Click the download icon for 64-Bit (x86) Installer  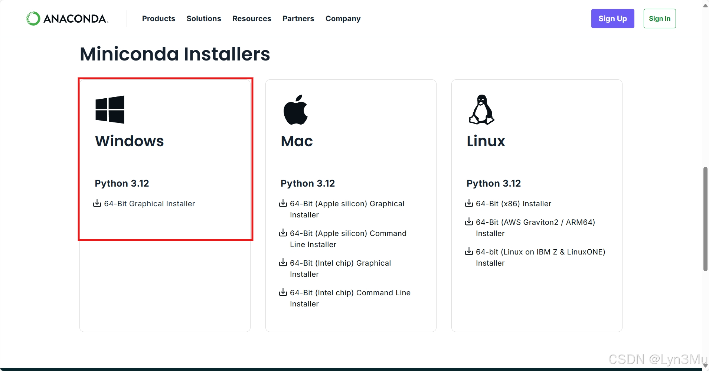pyautogui.click(x=469, y=203)
